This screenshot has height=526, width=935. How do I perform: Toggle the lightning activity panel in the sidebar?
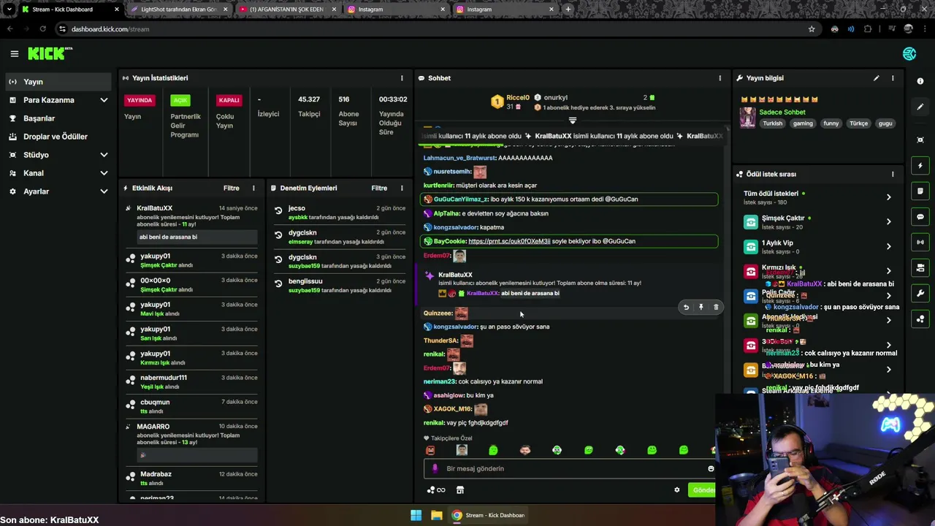tap(920, 166)
